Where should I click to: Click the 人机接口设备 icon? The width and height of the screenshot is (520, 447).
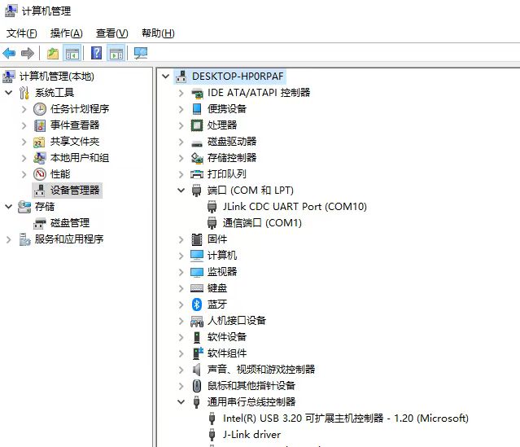point(197,321)
